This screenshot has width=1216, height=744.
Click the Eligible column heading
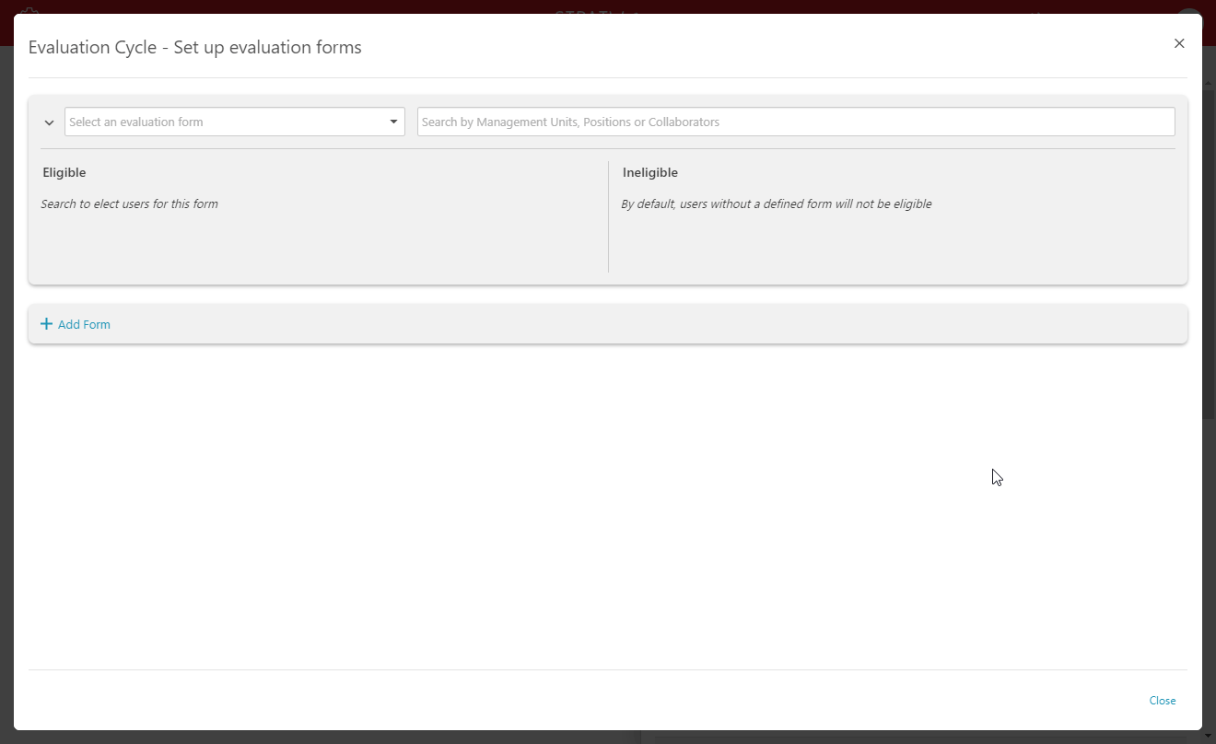coord(64,172)
